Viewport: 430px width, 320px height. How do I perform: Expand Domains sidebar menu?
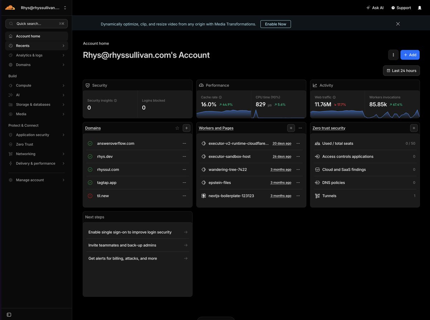click(x=37, y=65)
